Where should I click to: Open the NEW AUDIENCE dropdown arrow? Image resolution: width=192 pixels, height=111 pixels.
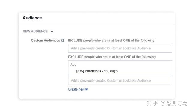coord(52,32)
